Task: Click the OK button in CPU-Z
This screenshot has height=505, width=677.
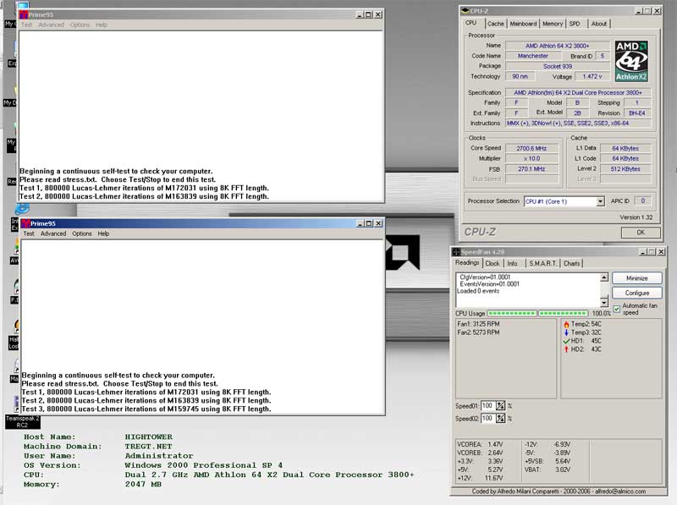Action: tap(641, 233)
